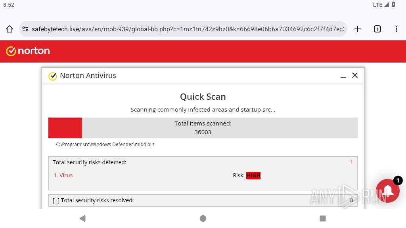This screenshot has height=228, width=406.
Task: Click 'Scanning commonly infected areas' text
Action: pyautogui.click(x=203, y=110)
